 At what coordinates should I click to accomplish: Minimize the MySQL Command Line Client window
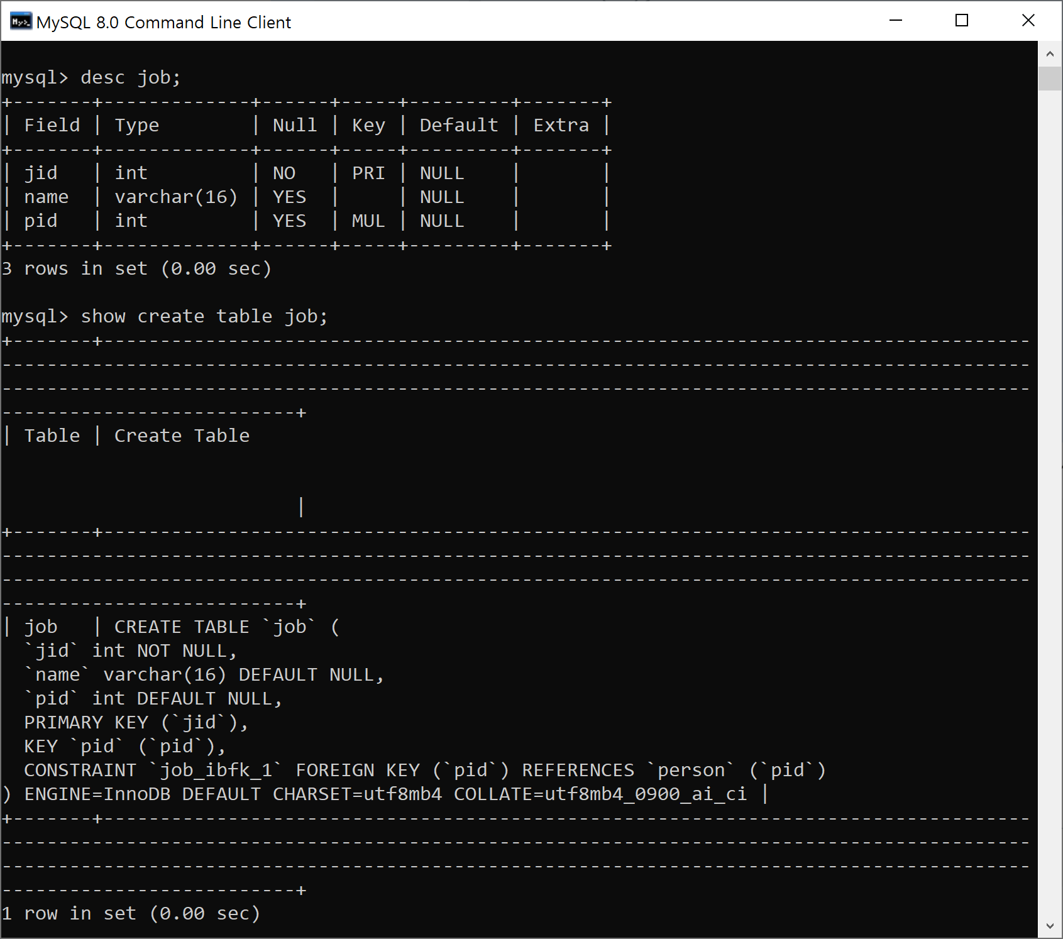point(896,21)
